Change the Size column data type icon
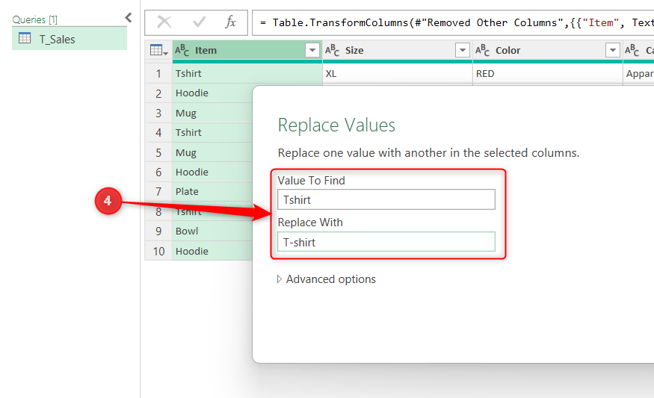Image resolution: width=654 pixels, height=398 pixels. pyautogui.click(x=332, y=51)
